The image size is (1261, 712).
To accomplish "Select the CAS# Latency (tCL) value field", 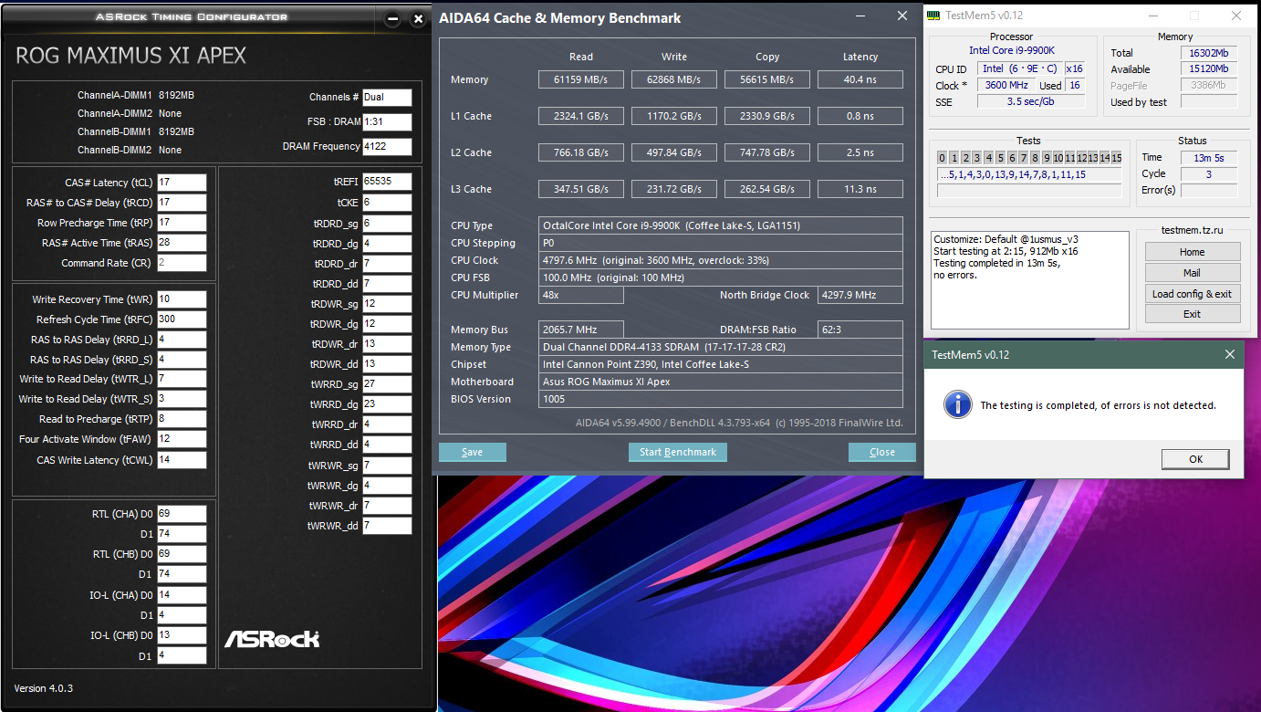I will click(182, 183).
